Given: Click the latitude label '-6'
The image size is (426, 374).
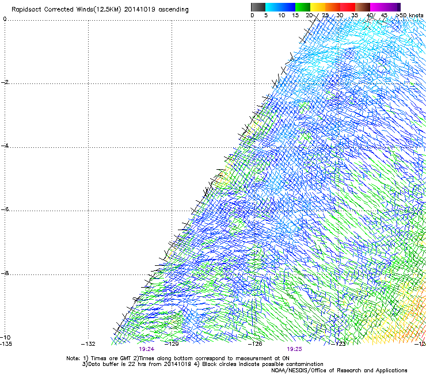Looking at the screenshot, I should tap(5, 209).
